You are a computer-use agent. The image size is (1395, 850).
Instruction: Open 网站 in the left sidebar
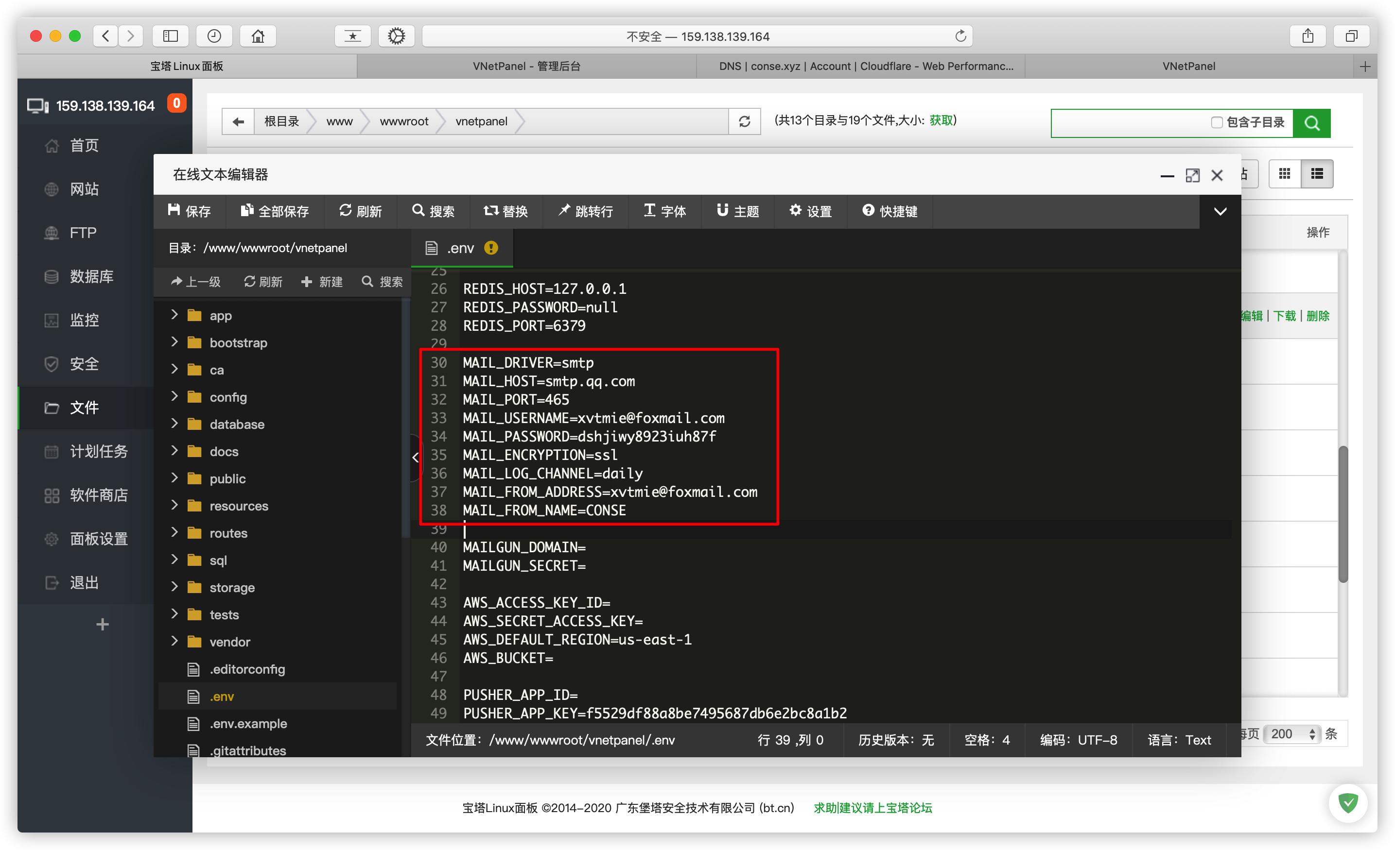pyautogui.click(x=85, y=189)
